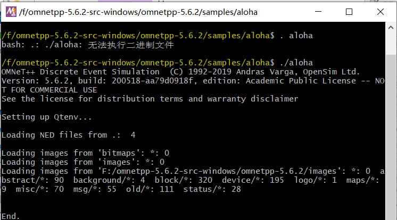Click the Setting up Qtenv line

47,117
